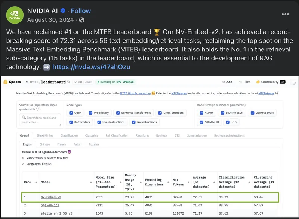Switch to the Bitext Mining tab
Viewport: 299px width, 219px height.
pos(45,135)
